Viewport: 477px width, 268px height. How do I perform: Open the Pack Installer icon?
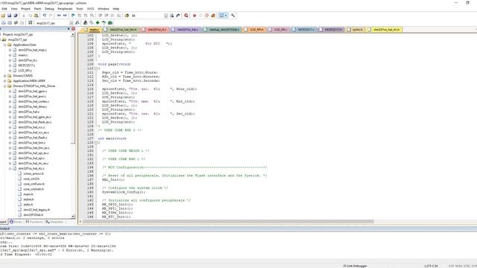pos(110,23)
